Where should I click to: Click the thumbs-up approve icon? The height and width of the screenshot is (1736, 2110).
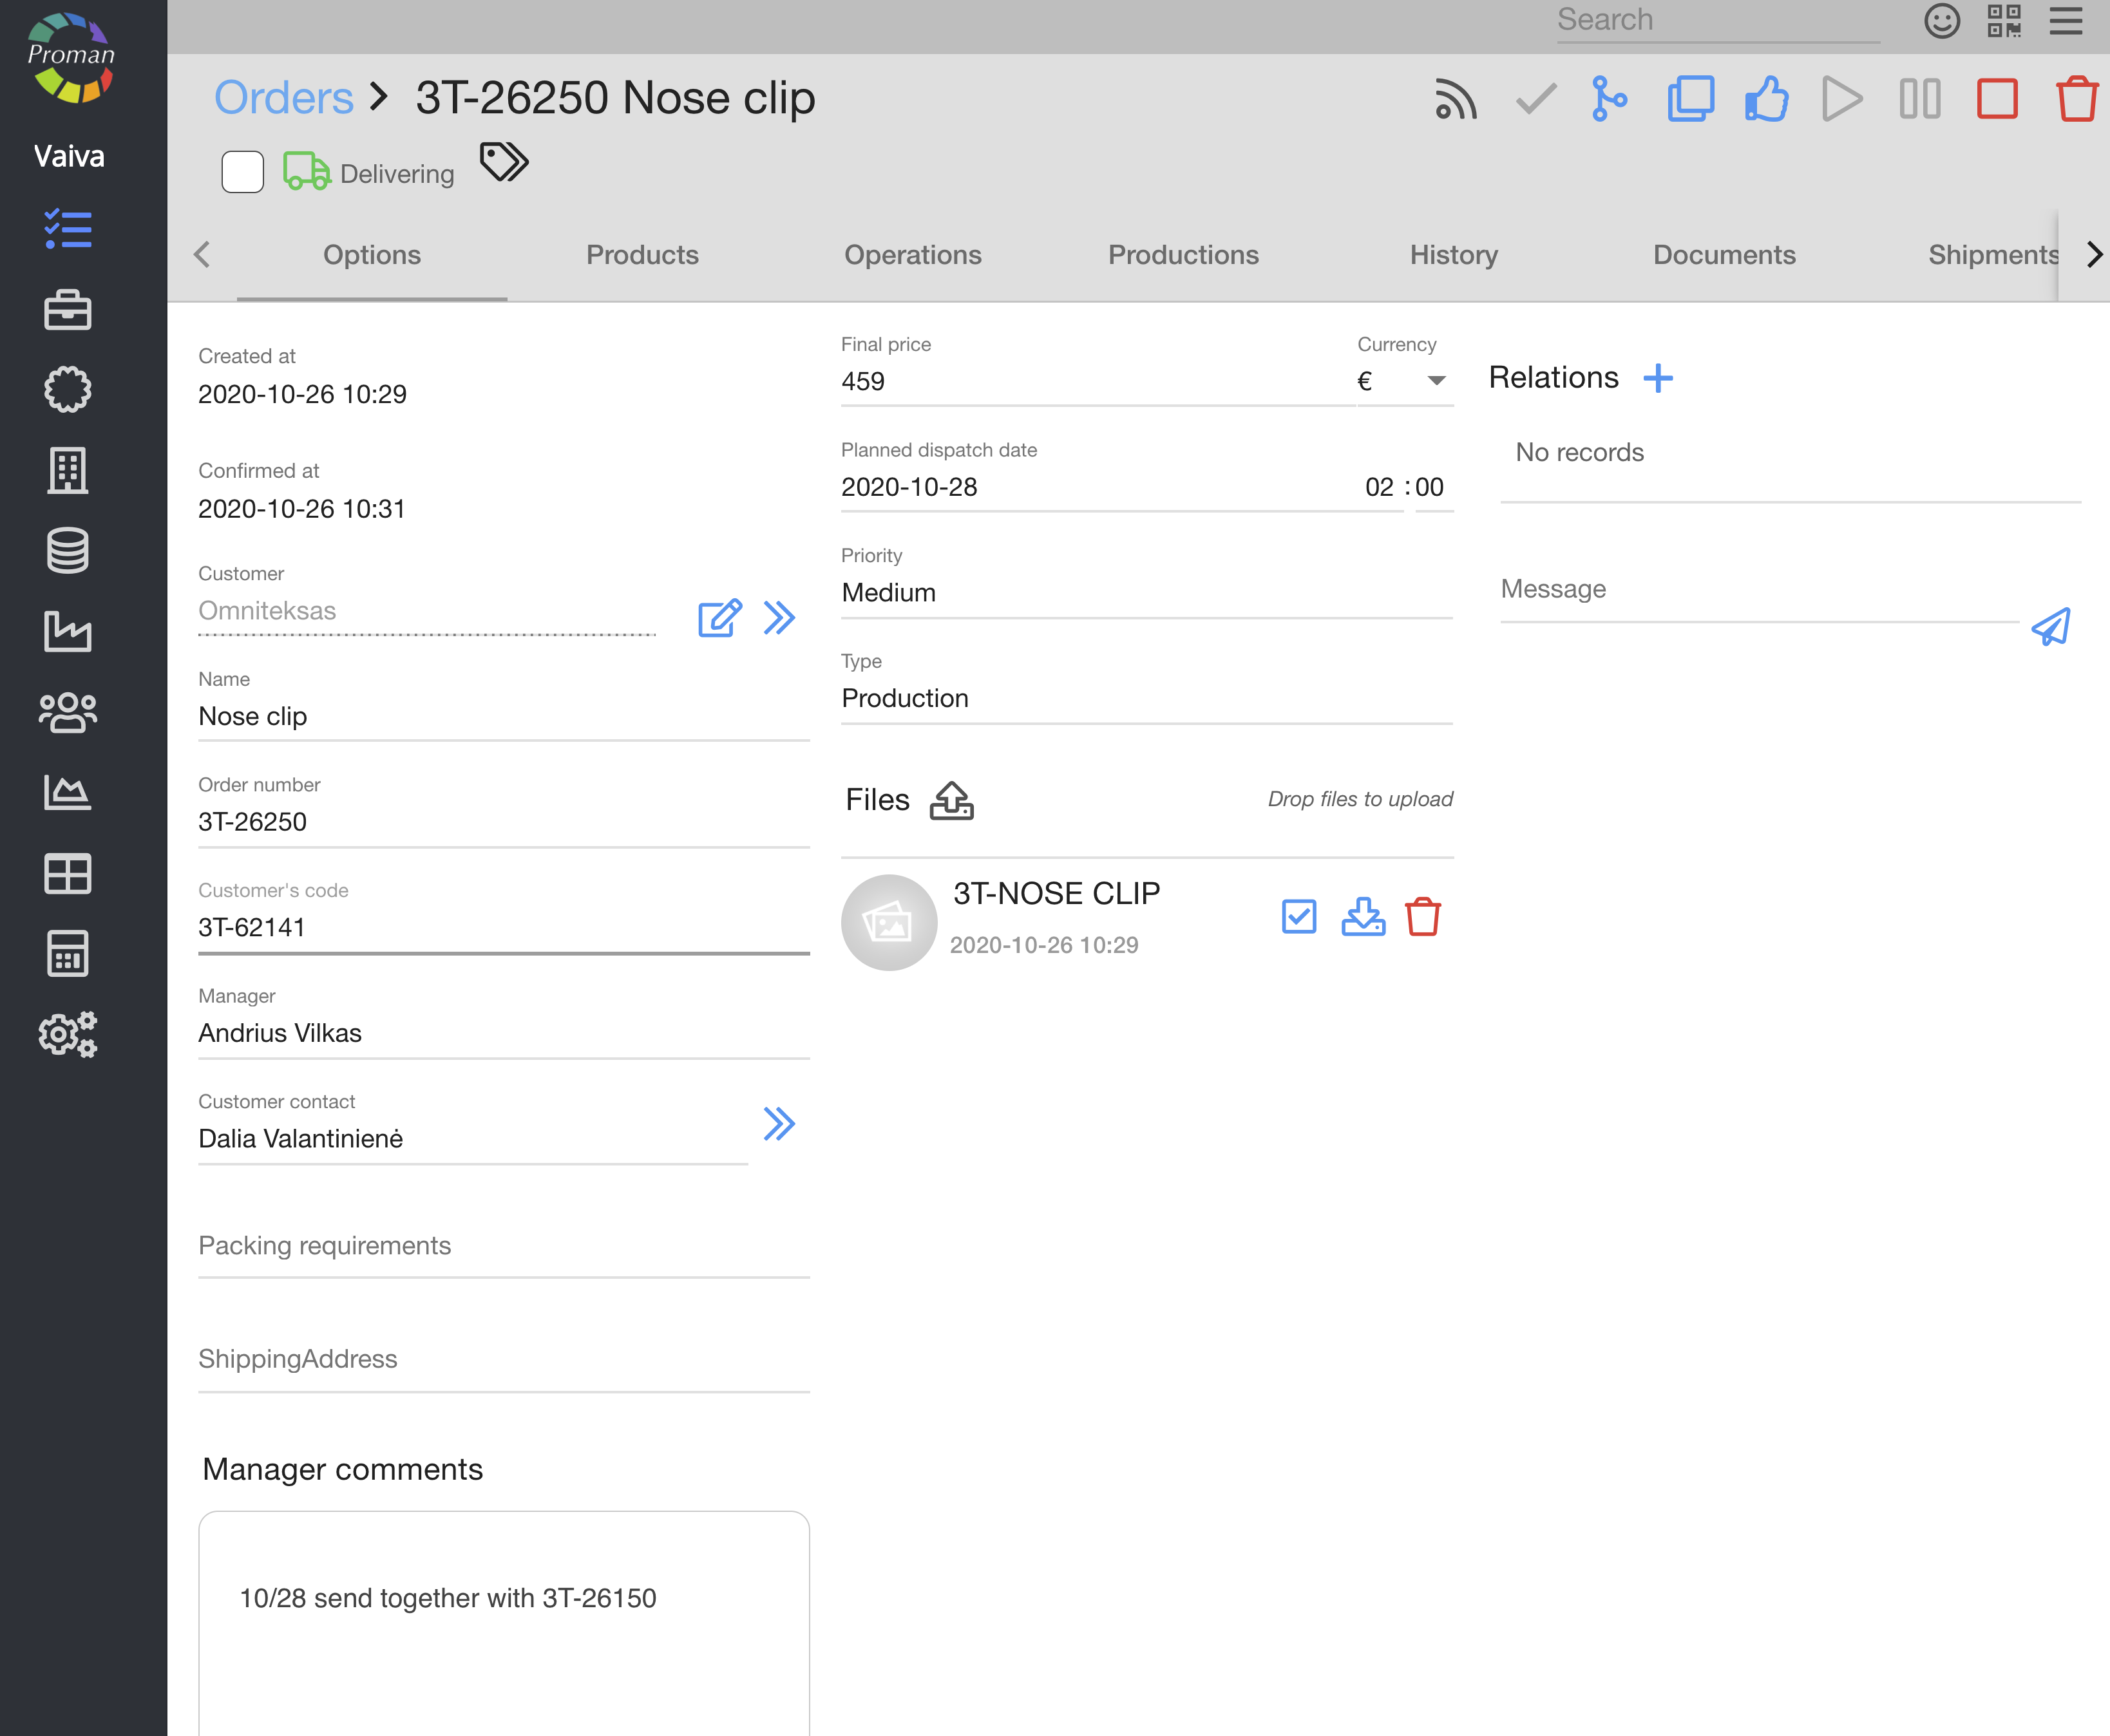[1767, 99]
